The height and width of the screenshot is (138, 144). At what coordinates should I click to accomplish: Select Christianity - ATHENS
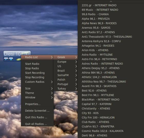[x=111, y=109]
